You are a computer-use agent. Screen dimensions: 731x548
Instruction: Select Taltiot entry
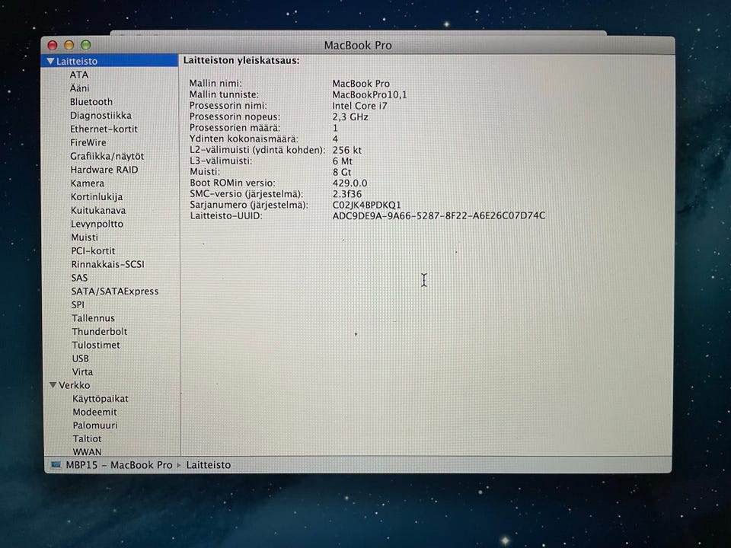(x=87, y=439)
